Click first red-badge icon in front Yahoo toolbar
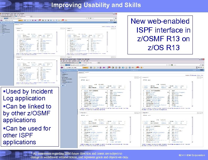The width and height of the screenshot is (208, 160). point(109,67)
